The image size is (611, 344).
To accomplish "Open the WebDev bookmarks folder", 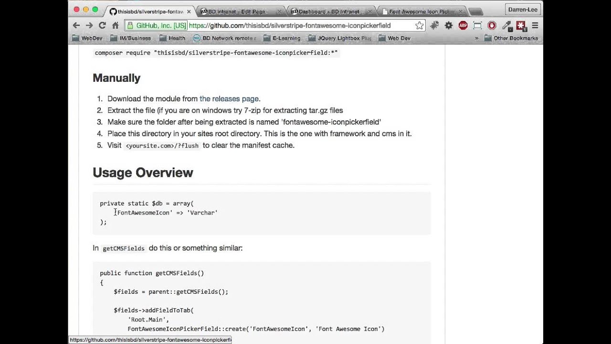I will point(87,38).
